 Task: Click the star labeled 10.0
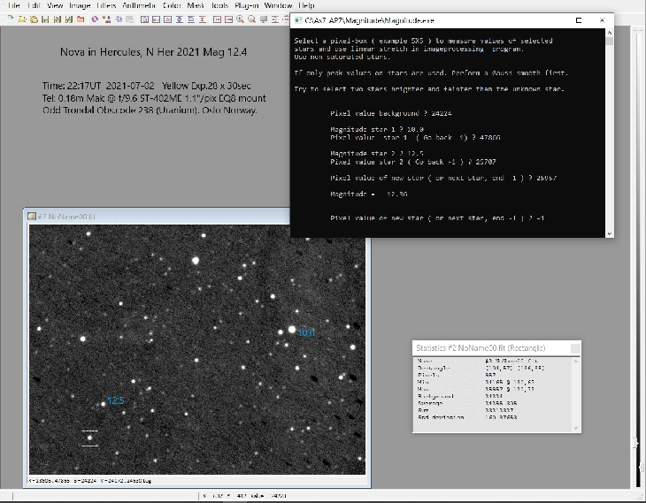pyautogui.click(x=290, y=330)
